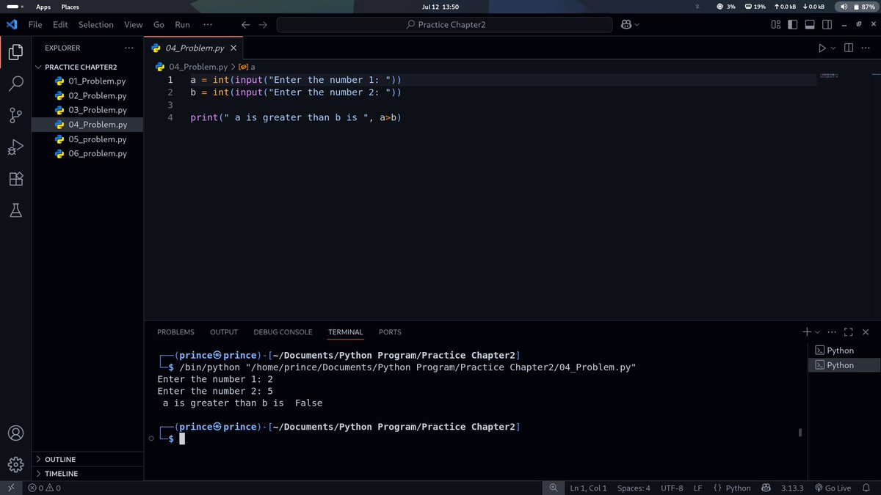Switch to the PORTS panel tab
Image resolution: width=881 pixels, height=495 pixels.
click(x=390, y=332)
